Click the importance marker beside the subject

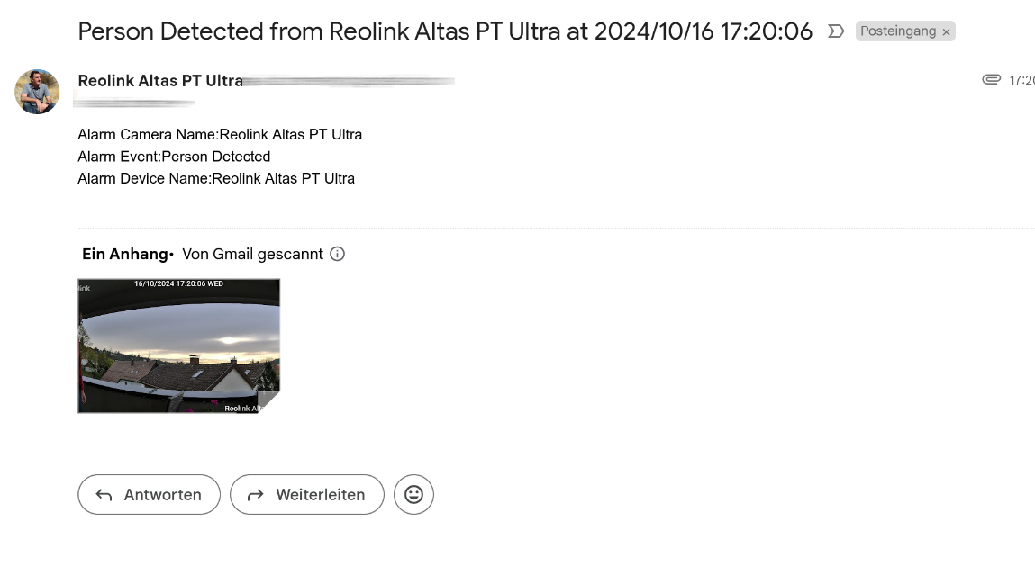click(x=836, y=31)
